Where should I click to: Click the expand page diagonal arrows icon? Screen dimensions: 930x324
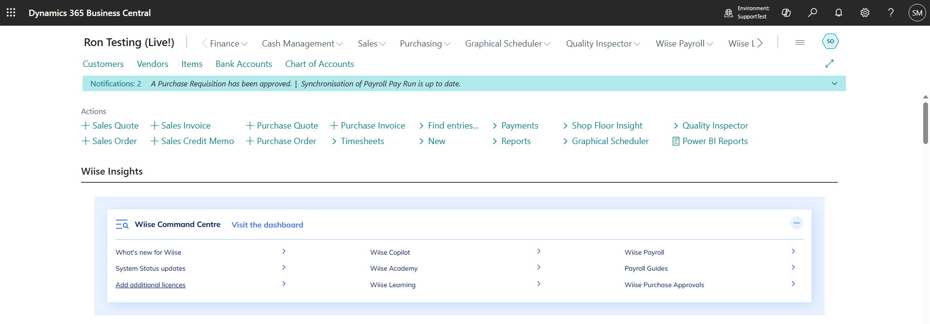pyautogui.click(x=829, y=64)
